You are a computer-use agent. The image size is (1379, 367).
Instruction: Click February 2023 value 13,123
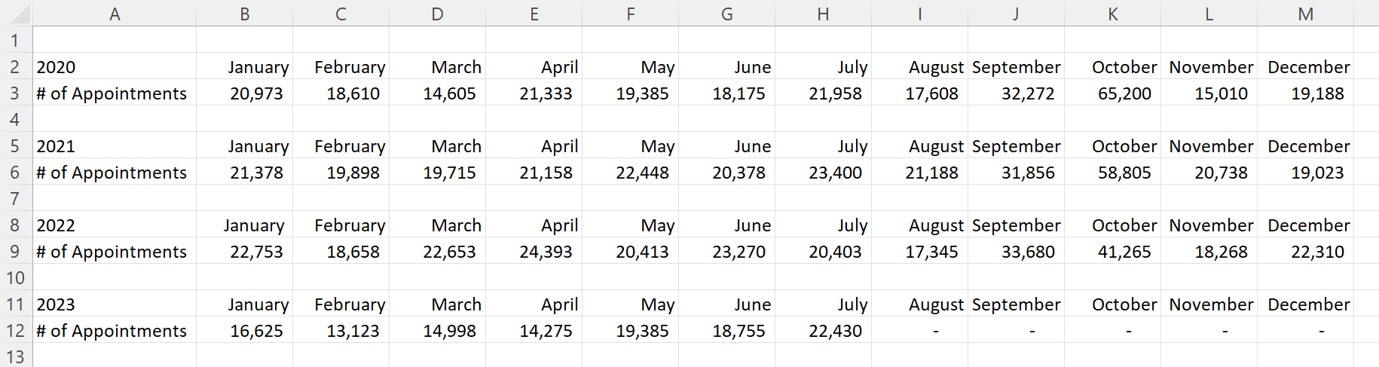(341, 331)
